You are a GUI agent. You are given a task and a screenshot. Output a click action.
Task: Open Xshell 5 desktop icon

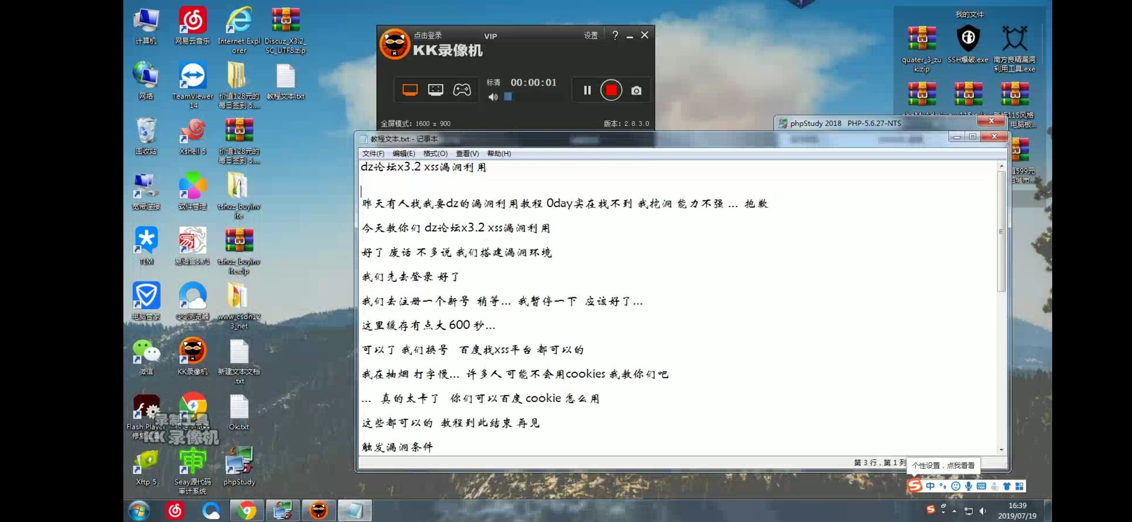tap(193, 136)
